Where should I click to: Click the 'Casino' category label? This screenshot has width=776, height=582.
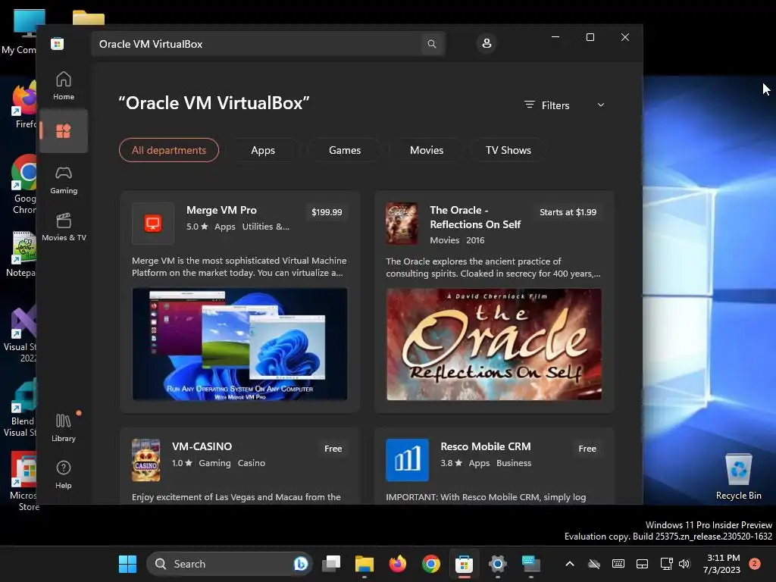click(x=252, y=463)
